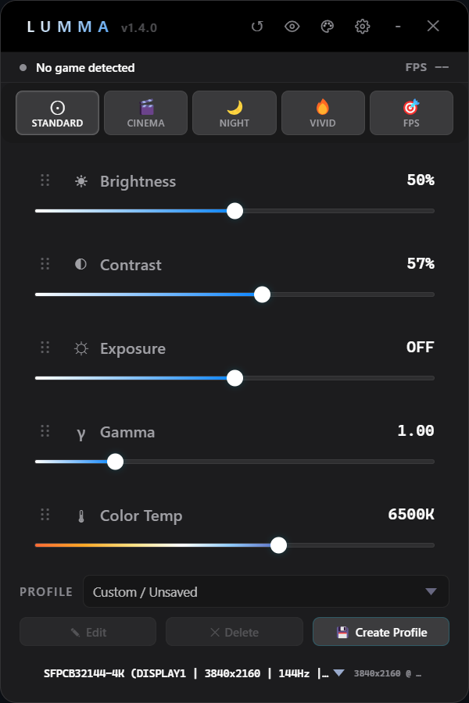Toggle the eye preview icon
The height and width of the screenshot is (703, 469).
(x=292, y=27)
